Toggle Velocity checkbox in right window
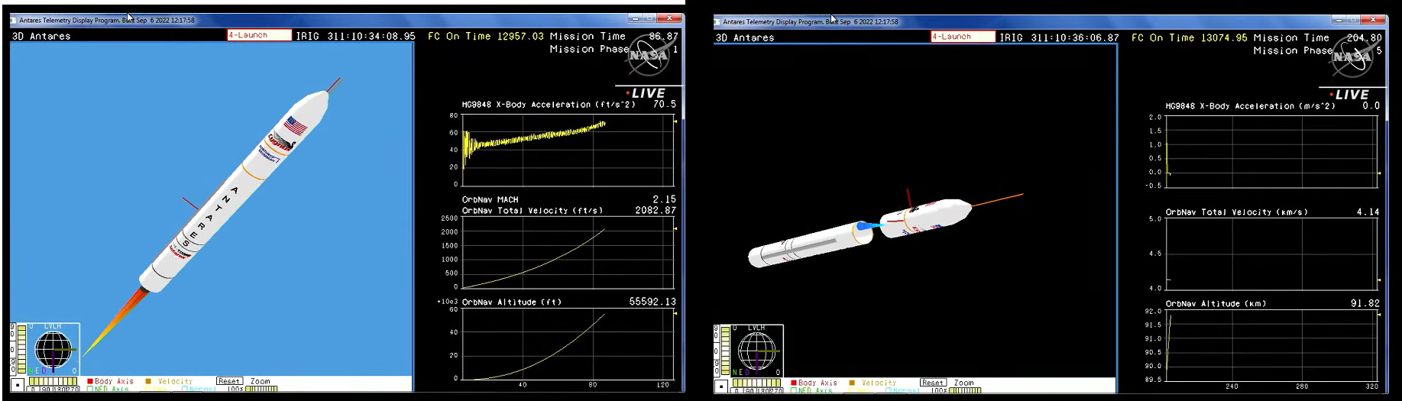Viewport: 1402px width, 401px height. [852, 383]
